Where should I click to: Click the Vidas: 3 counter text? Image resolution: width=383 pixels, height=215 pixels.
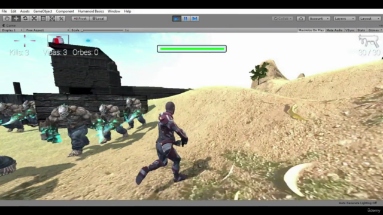pyautogui.click(x=55, y=53)
